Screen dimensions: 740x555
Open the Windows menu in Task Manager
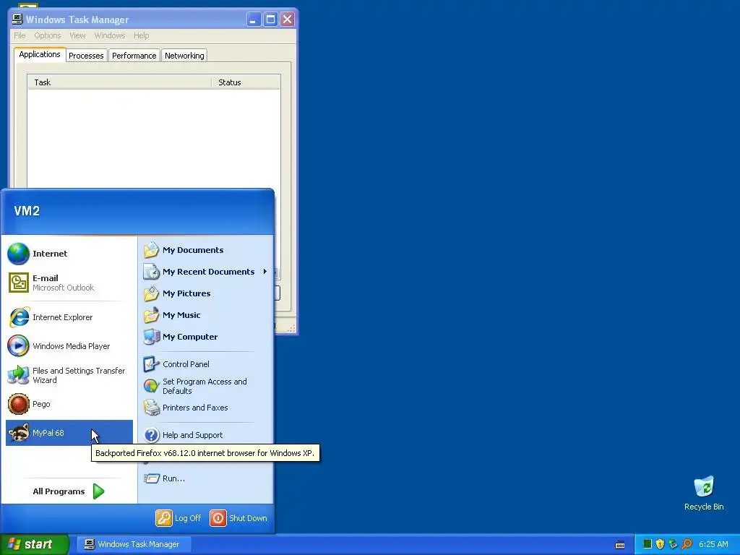click(110, 35)
